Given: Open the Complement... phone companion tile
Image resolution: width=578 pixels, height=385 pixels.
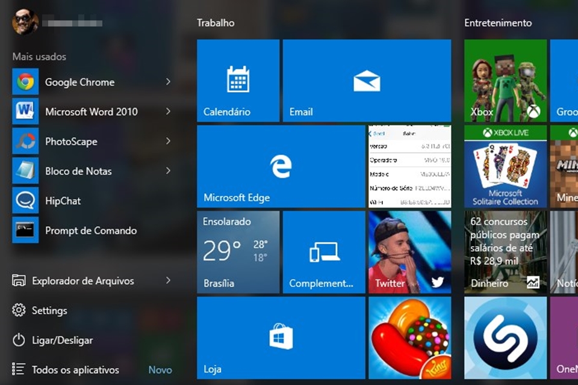Looking at the screenshot, I should [324, 253].
